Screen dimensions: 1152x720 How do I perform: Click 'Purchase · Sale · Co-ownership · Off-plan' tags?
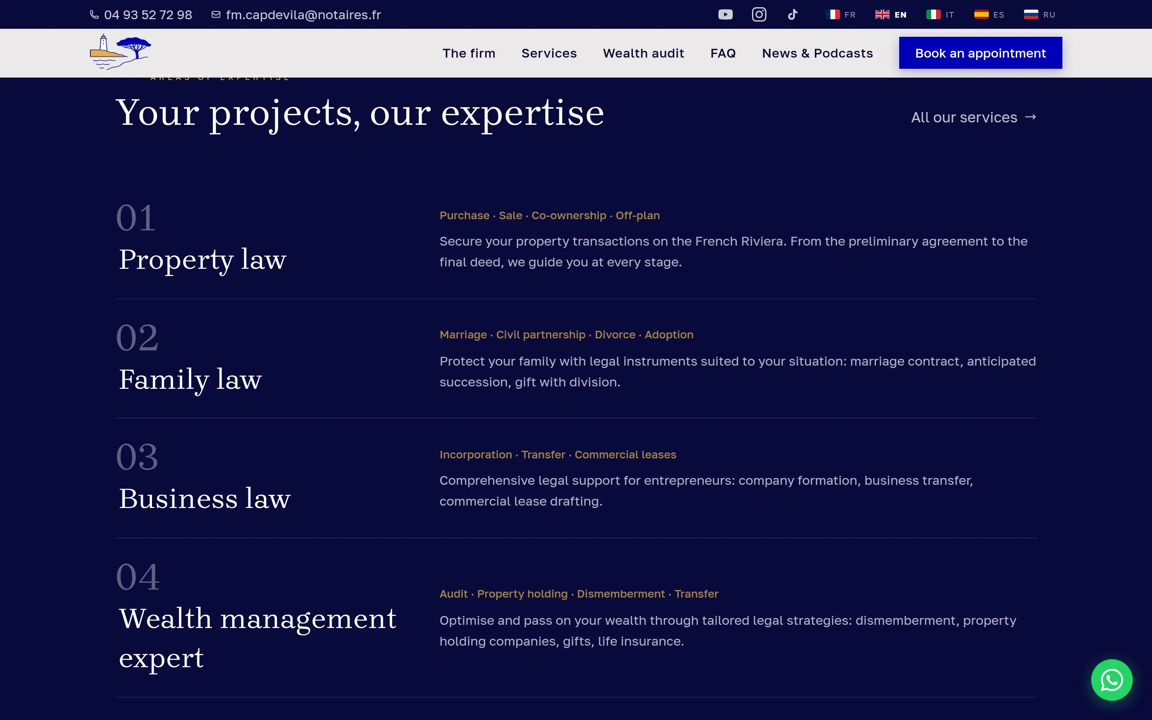click(x=549, y=216)
